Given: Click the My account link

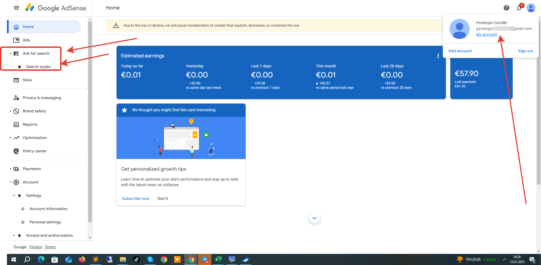Looking at the screenshot, I should click(486, 34).
